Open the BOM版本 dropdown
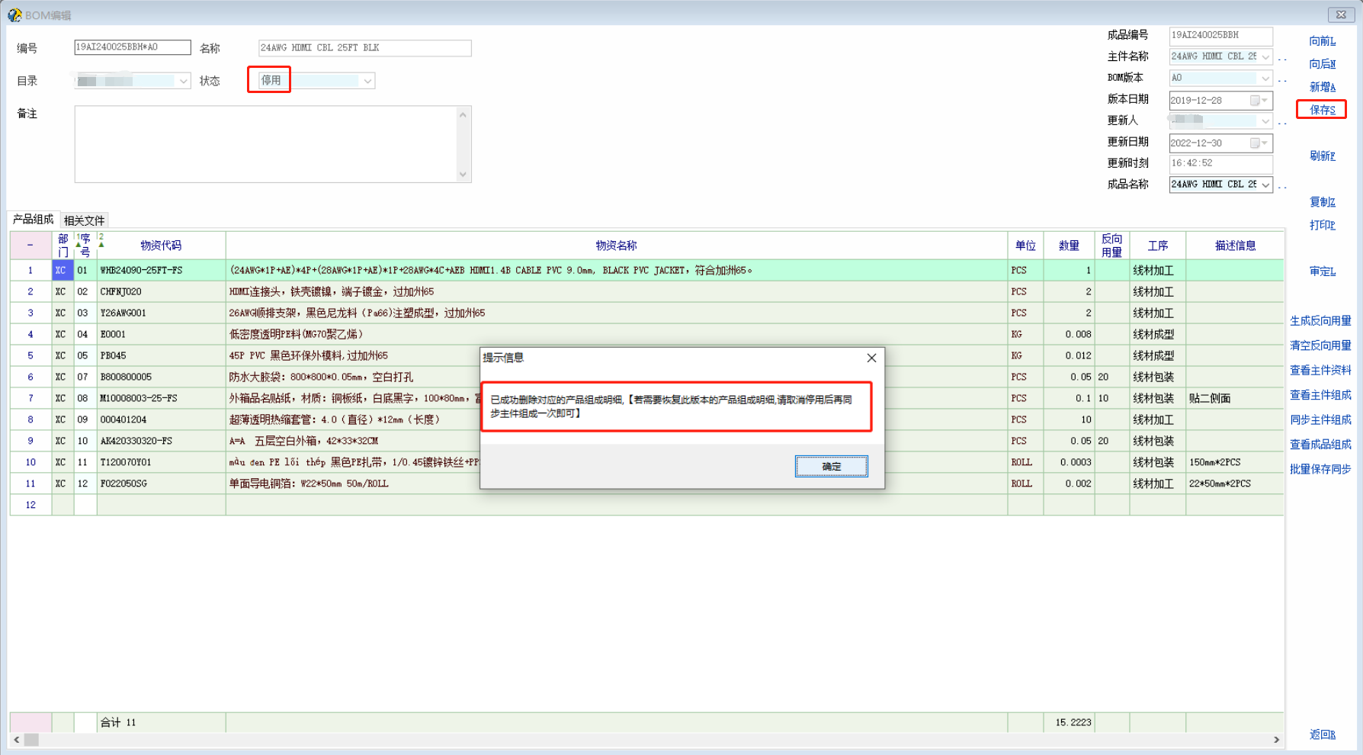Image resolution: width=1363 pixels, height=755 pixels. coord(1265,78)
